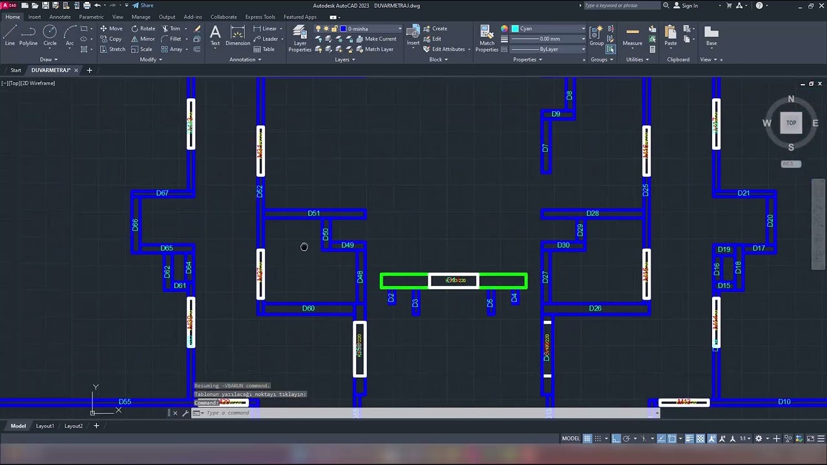Click the Erase tool icon

(197, 28)
